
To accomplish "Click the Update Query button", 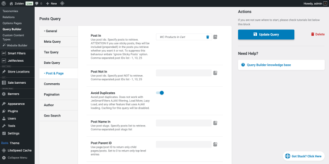I will (266, 35).
